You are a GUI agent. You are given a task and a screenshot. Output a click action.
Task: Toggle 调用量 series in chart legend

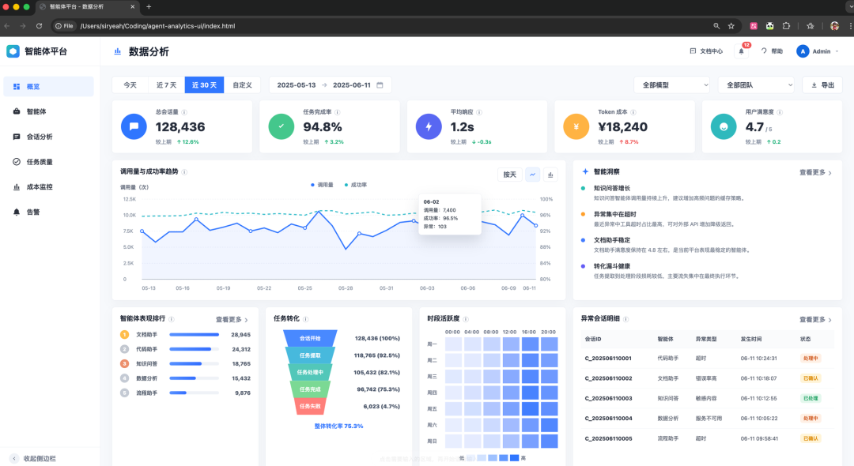[322, 185]
